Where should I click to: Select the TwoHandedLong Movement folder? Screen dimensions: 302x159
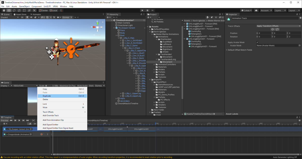tap(167, 62)
